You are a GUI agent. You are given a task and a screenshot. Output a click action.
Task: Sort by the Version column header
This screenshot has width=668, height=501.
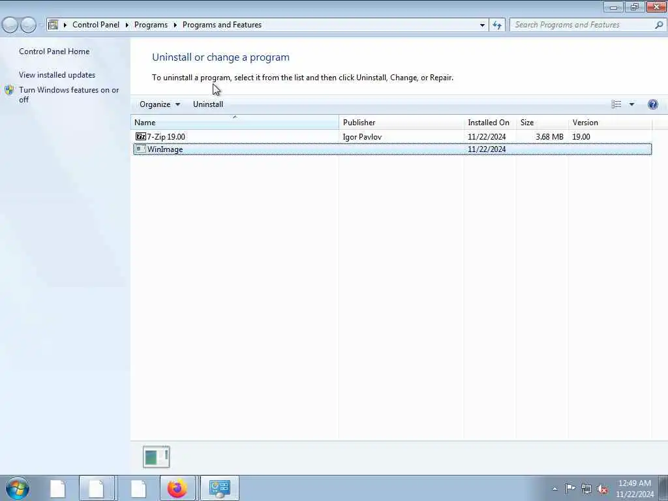click(610, 122)
